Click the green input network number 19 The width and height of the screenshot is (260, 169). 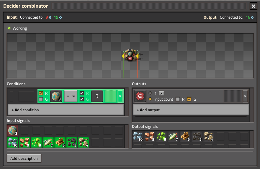pos(56,17)
